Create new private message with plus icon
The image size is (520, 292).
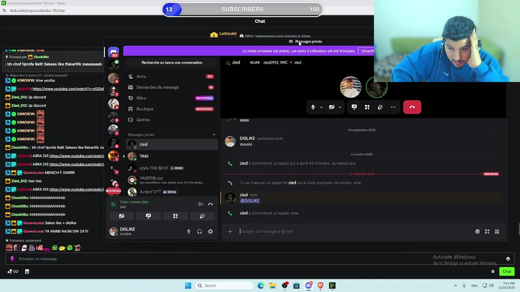(x=214, y=135)
